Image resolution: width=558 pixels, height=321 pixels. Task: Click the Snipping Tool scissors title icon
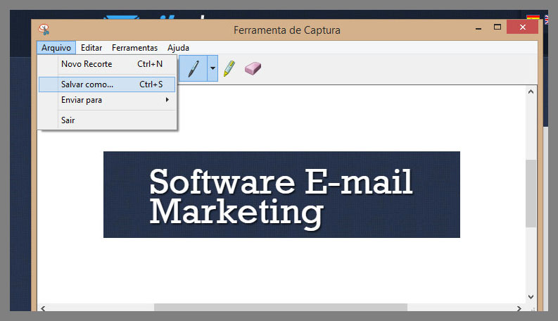click(x=44, y=30)
